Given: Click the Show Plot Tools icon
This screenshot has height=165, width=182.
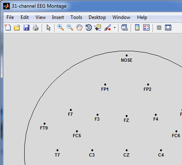Looking at the screenshot, I should [168, 27].
